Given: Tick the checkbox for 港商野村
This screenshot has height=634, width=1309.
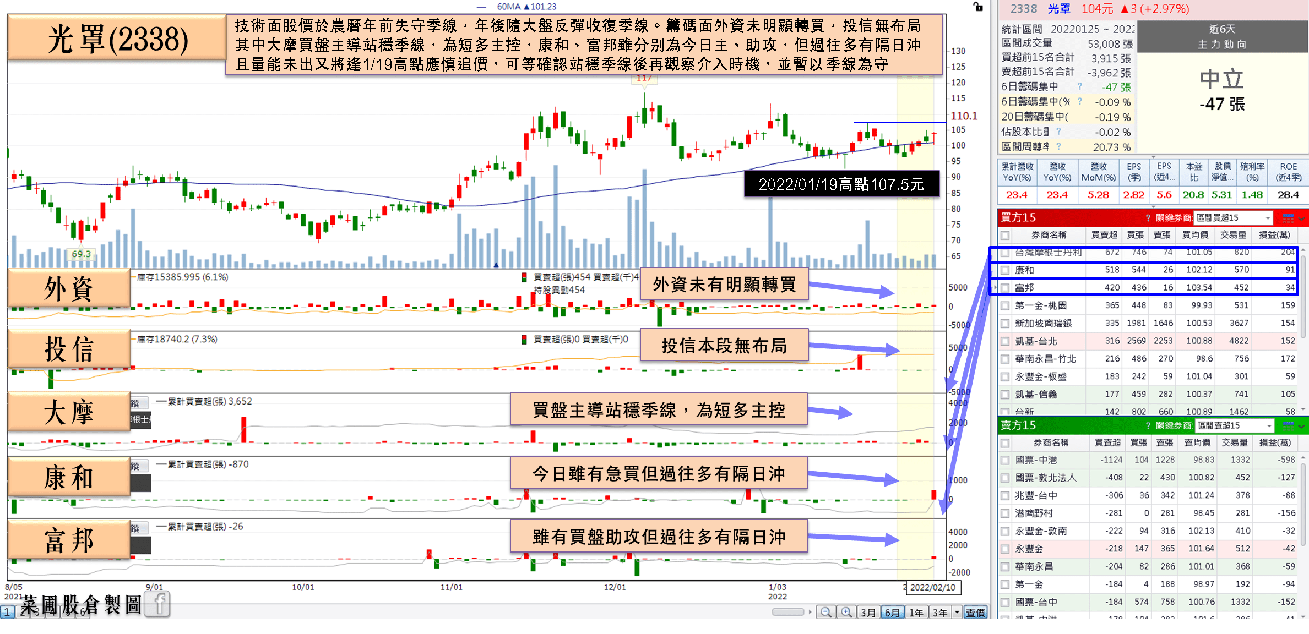Looking at the screenshot, I should 1006,513.
